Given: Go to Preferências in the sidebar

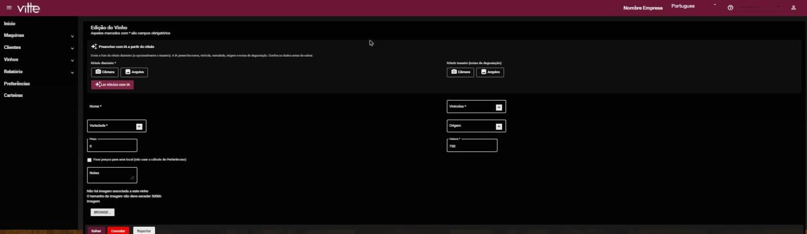Looking at the screenshot, I should (x=17, y=83).
